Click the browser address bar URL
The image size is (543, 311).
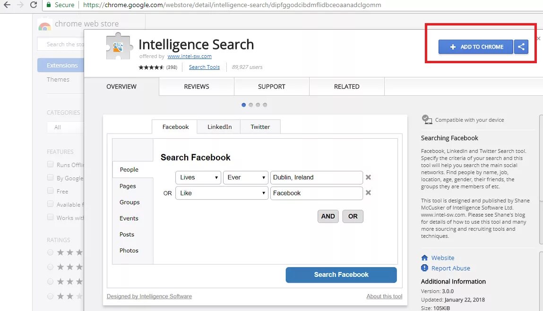232,5
